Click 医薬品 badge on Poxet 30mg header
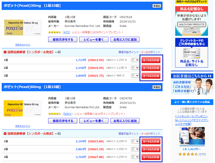 point(157,6)
